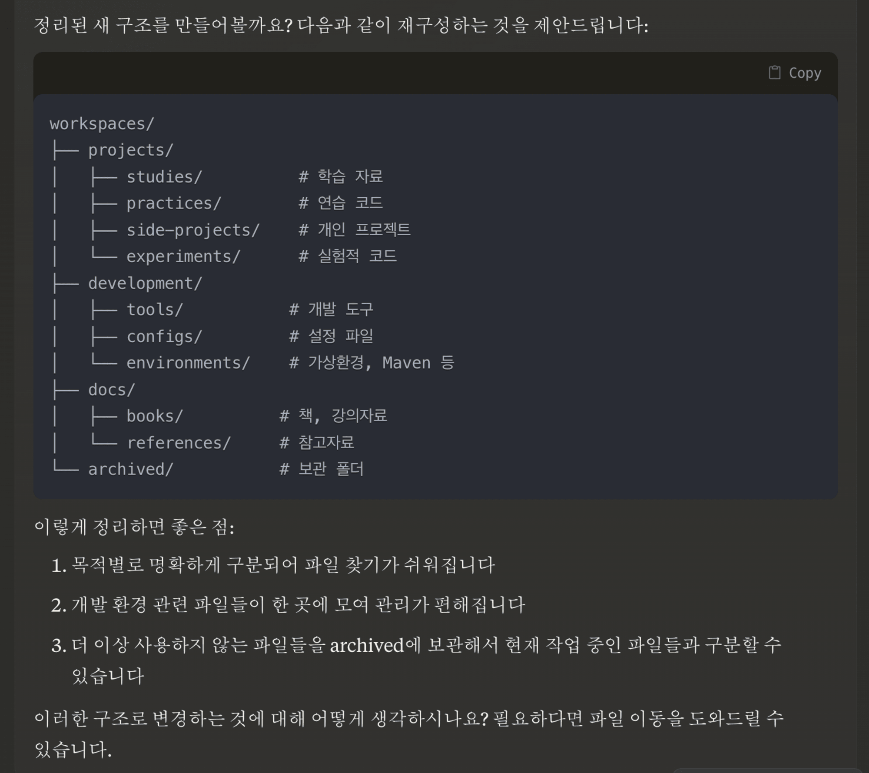Click the heading '이렇게 정리하면 좋은 점:'
This screenshot has height=773, width=869.
pyautogui.click(x=134, y=527)
